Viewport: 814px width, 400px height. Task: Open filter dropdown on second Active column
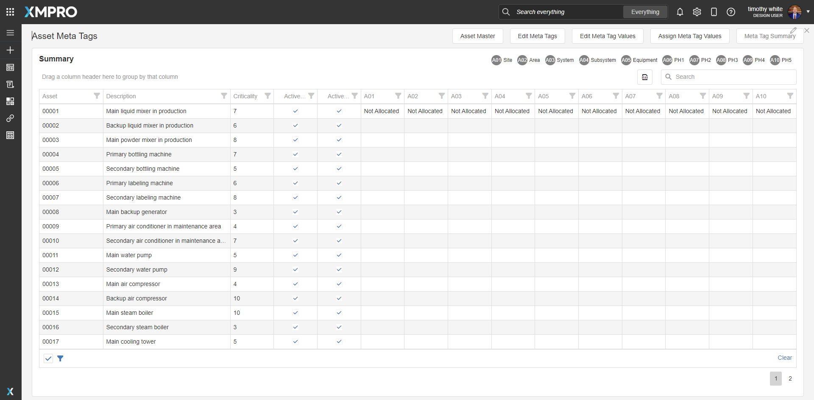pyautogui.click(x=354, y=96)
